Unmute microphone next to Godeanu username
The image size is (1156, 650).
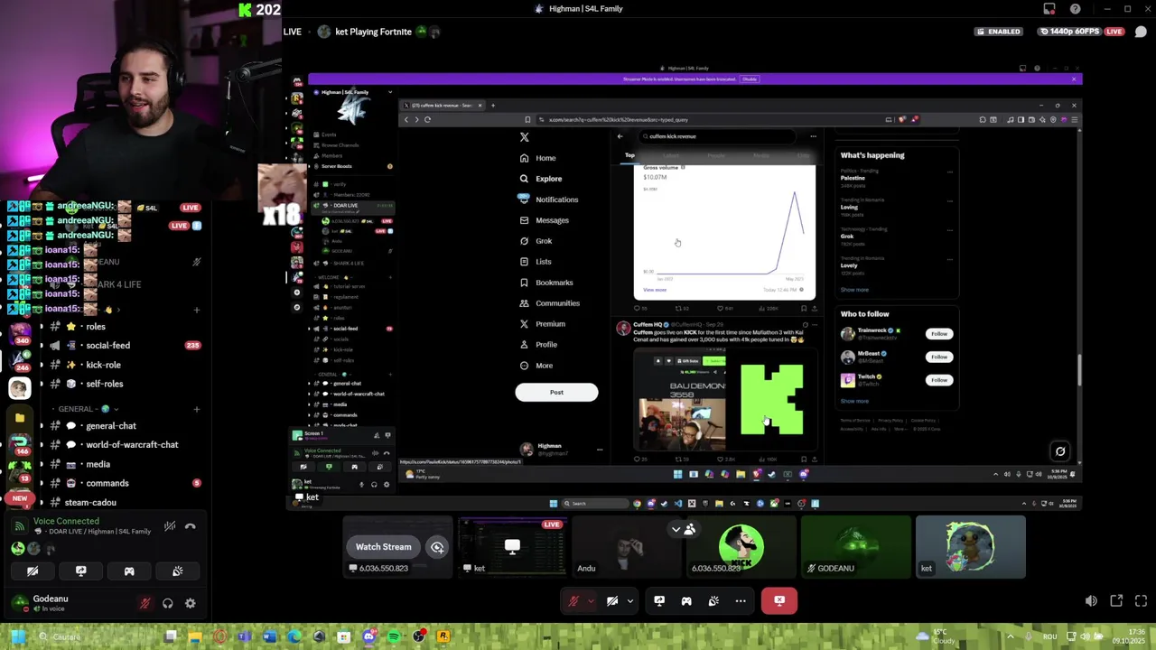click(145, 603)
